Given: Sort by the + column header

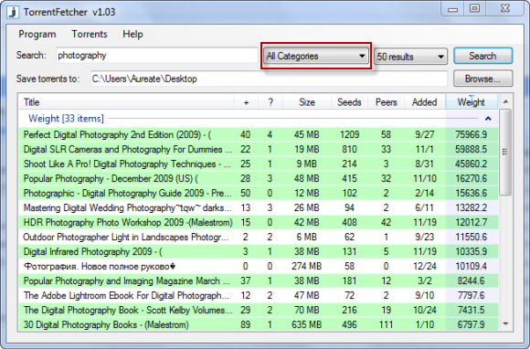Looking at the screenshot, I should point(246,102).
